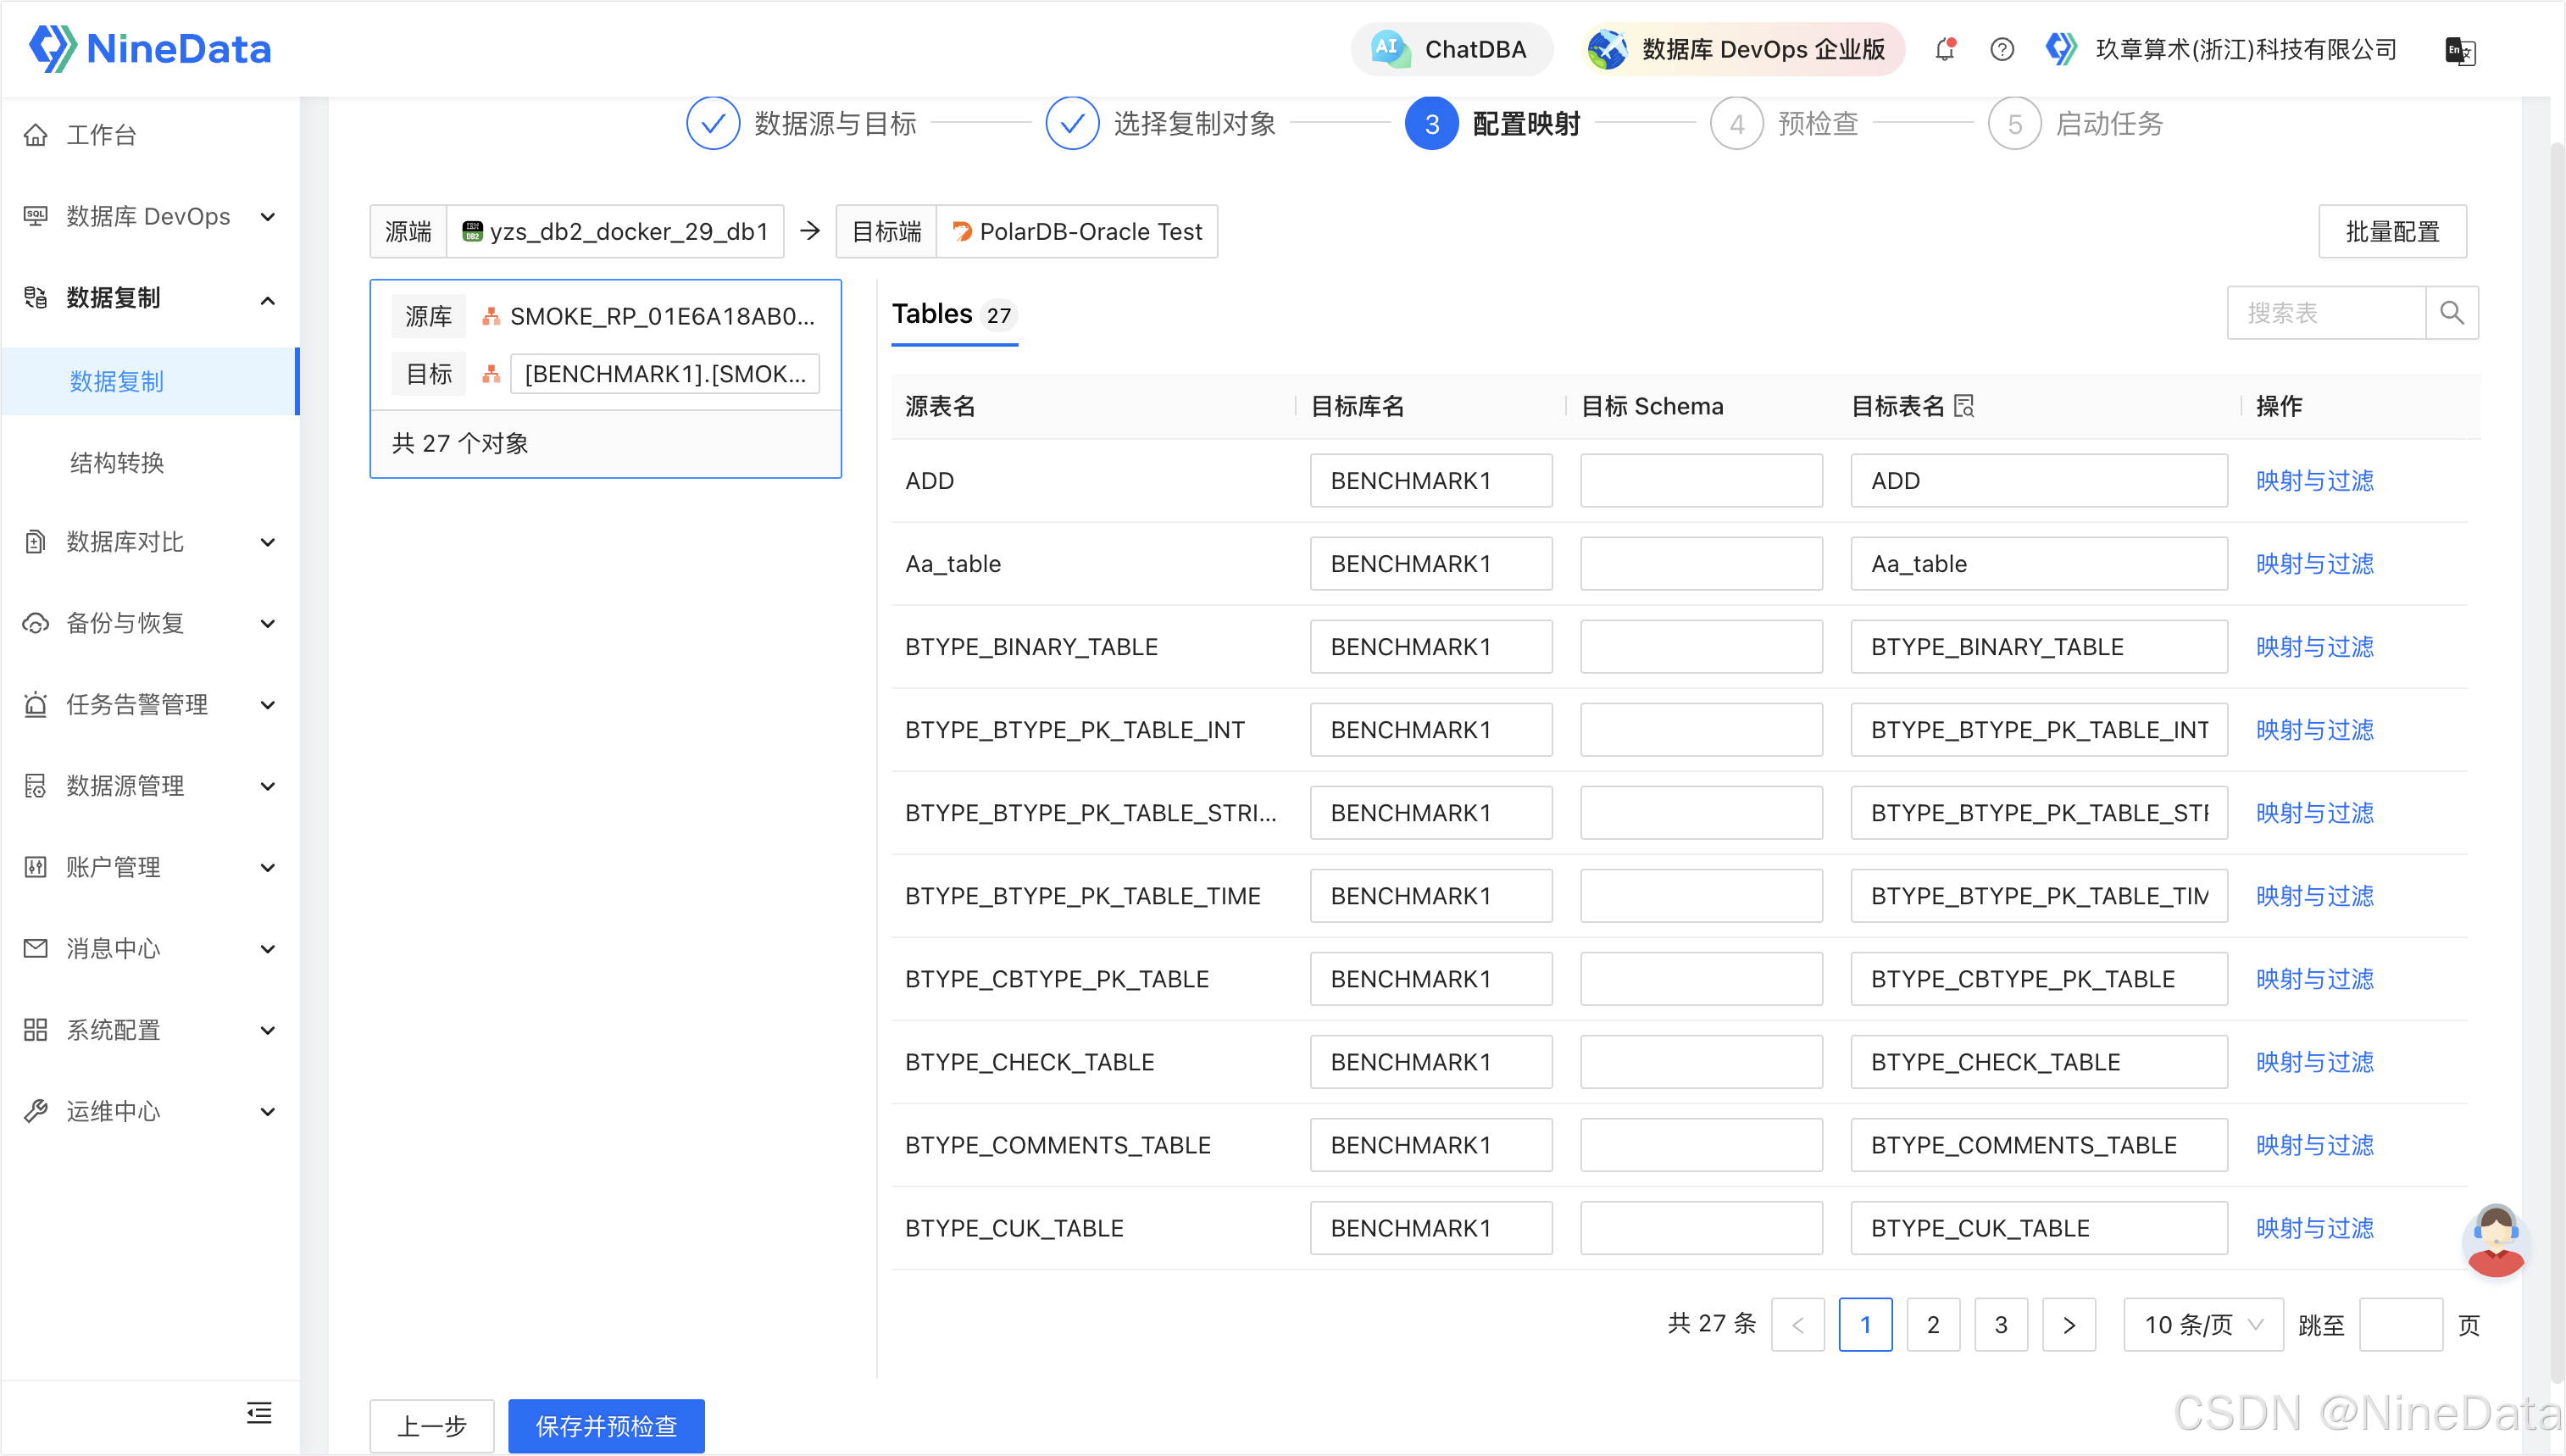Click the search magnifier icon for tables
Image resolution: width=2566 pixels, height=1456 pixels.
(2451, 313)
